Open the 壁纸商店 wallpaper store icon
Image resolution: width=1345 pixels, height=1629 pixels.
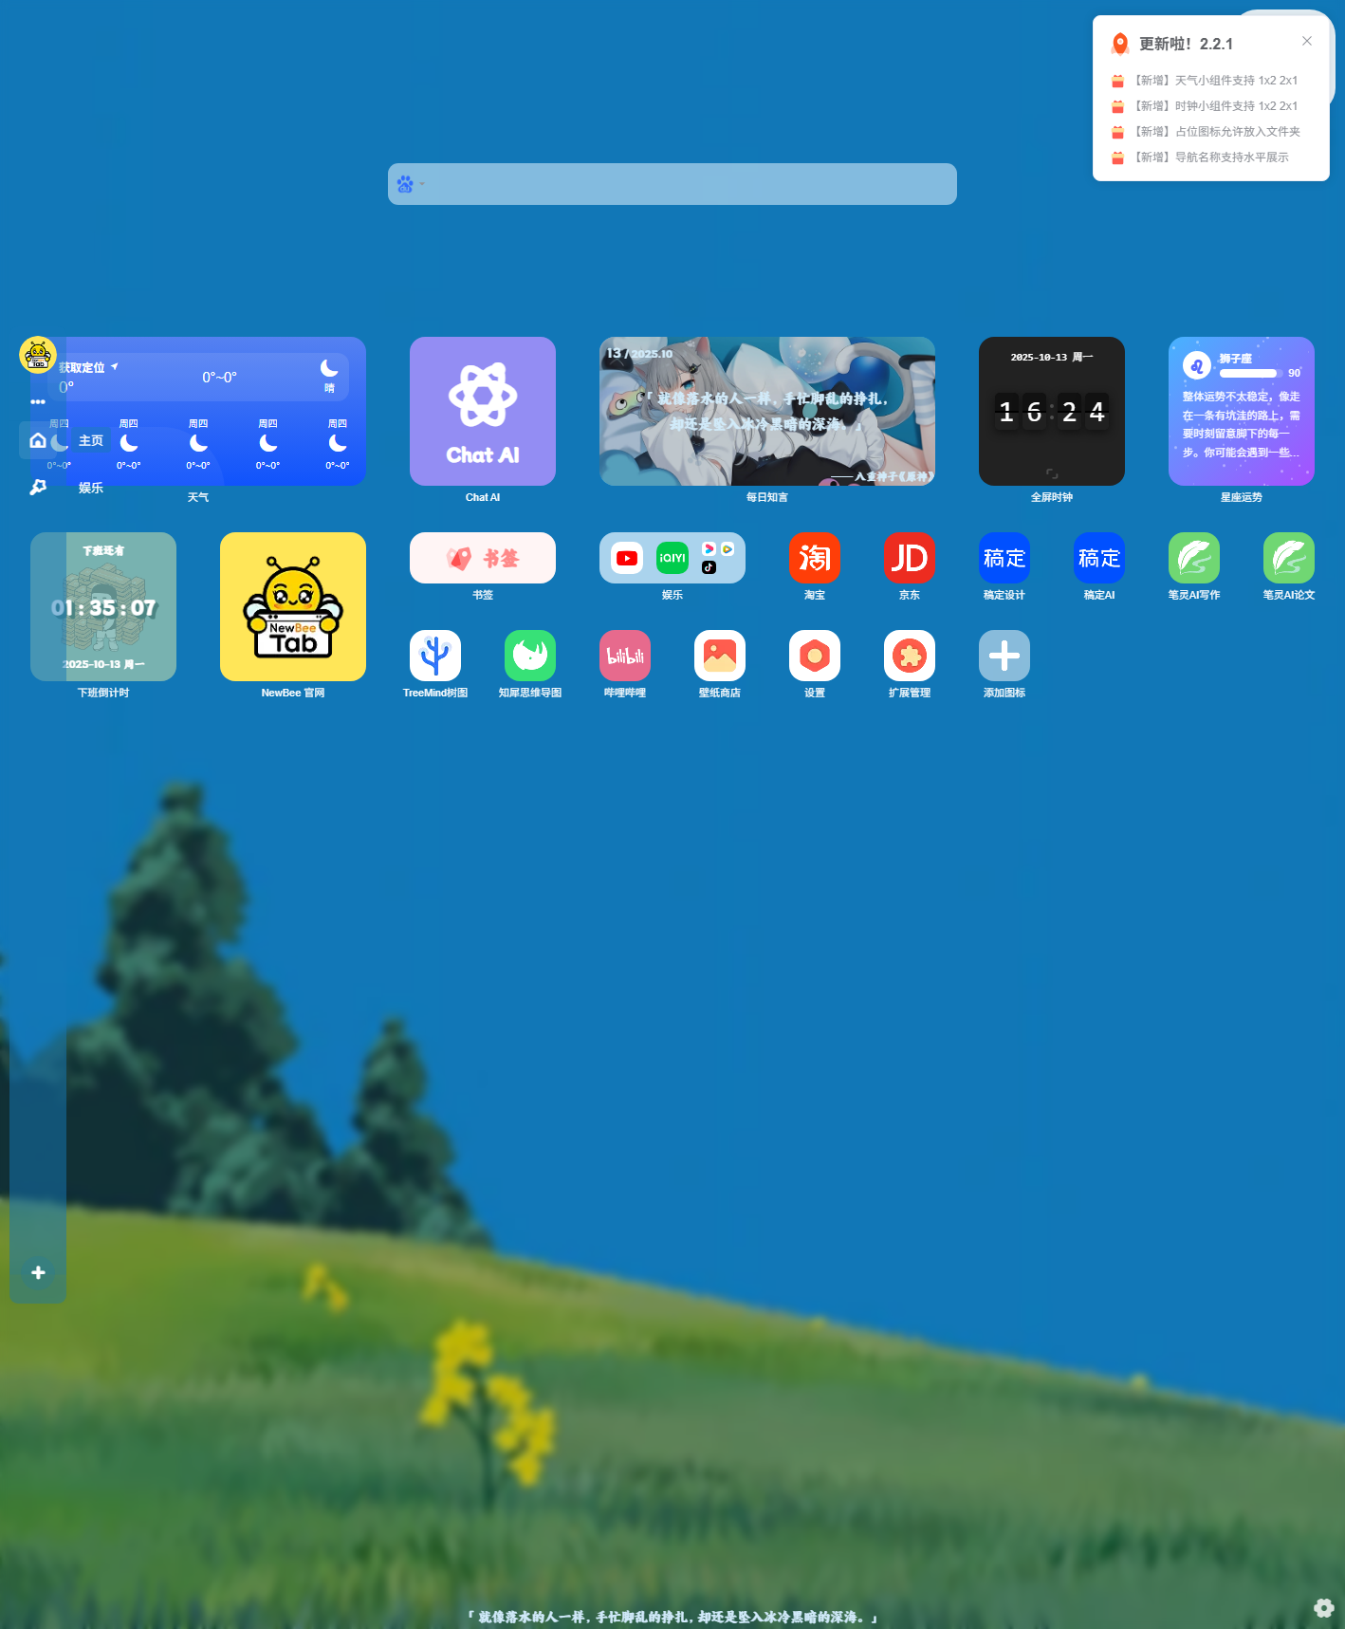pyautogui.click(x=719, y=656)
